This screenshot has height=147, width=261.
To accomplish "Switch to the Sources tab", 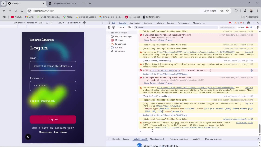I will (170, 23).
